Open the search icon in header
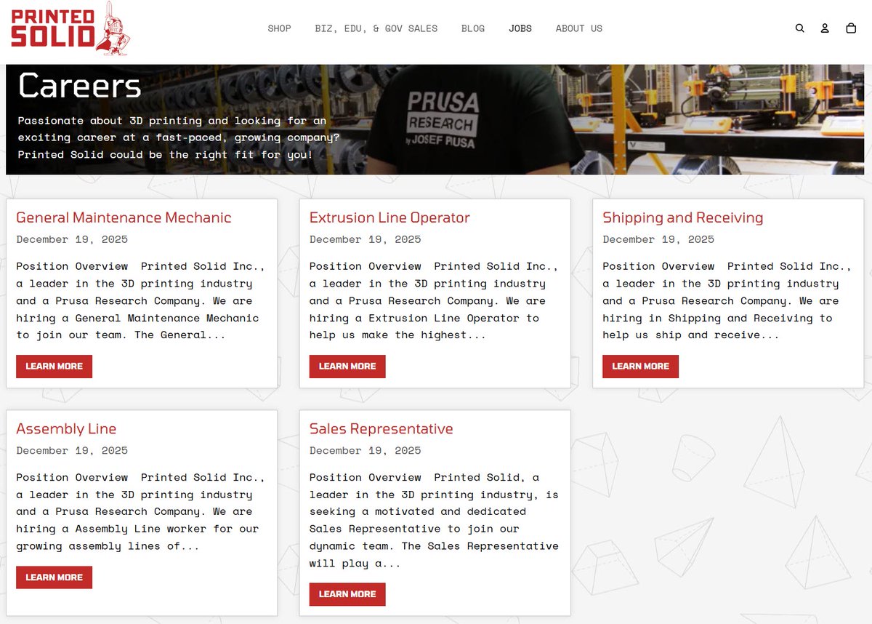Viewport: 872px width, 624px height. pyautogui.click(x=800, y=28)
